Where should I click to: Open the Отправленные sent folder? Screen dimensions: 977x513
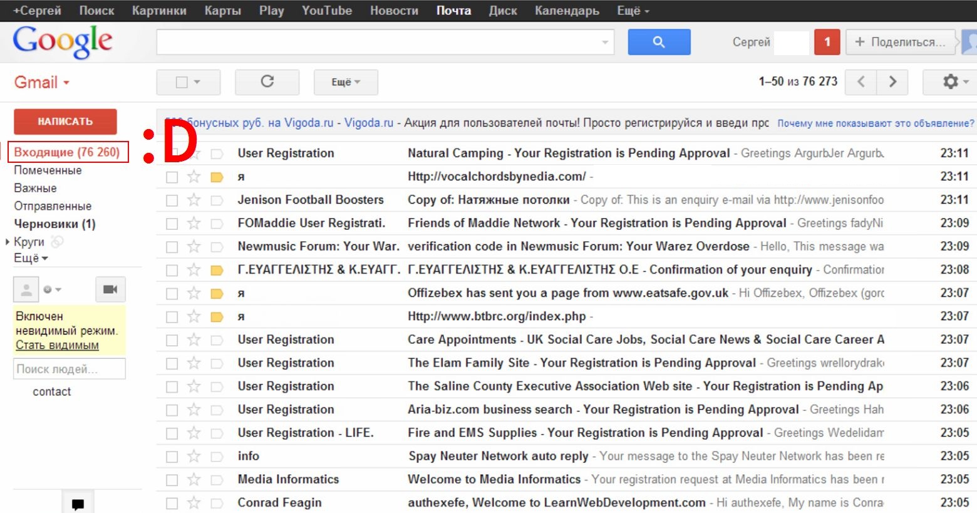(53, 206)
